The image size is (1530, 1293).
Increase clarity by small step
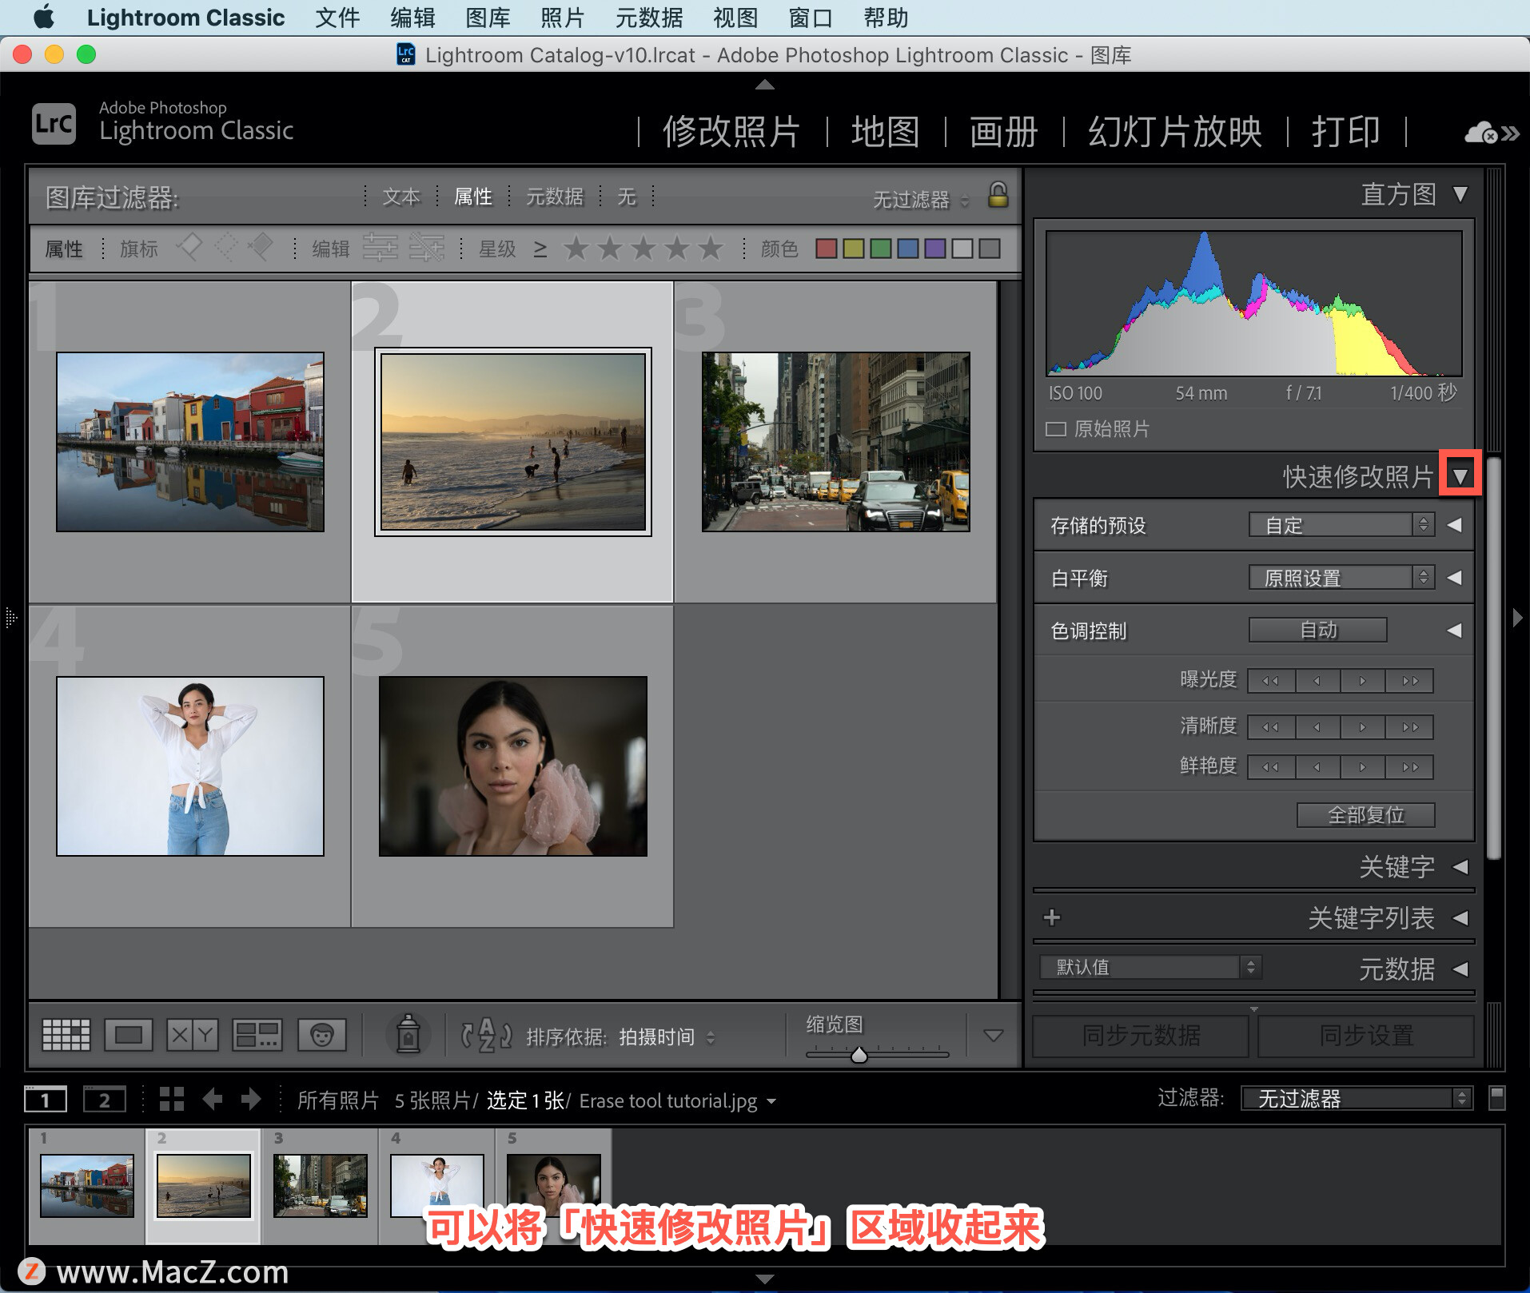pyautogui.click(x=1363, y=727)
